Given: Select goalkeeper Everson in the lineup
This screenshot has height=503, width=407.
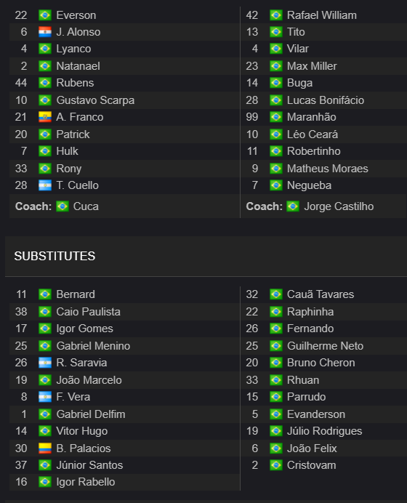Looking at the screenshot, I should point(76,15).
